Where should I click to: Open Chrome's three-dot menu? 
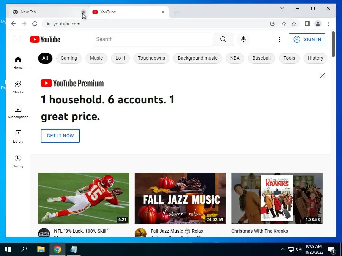coord(329,24)
